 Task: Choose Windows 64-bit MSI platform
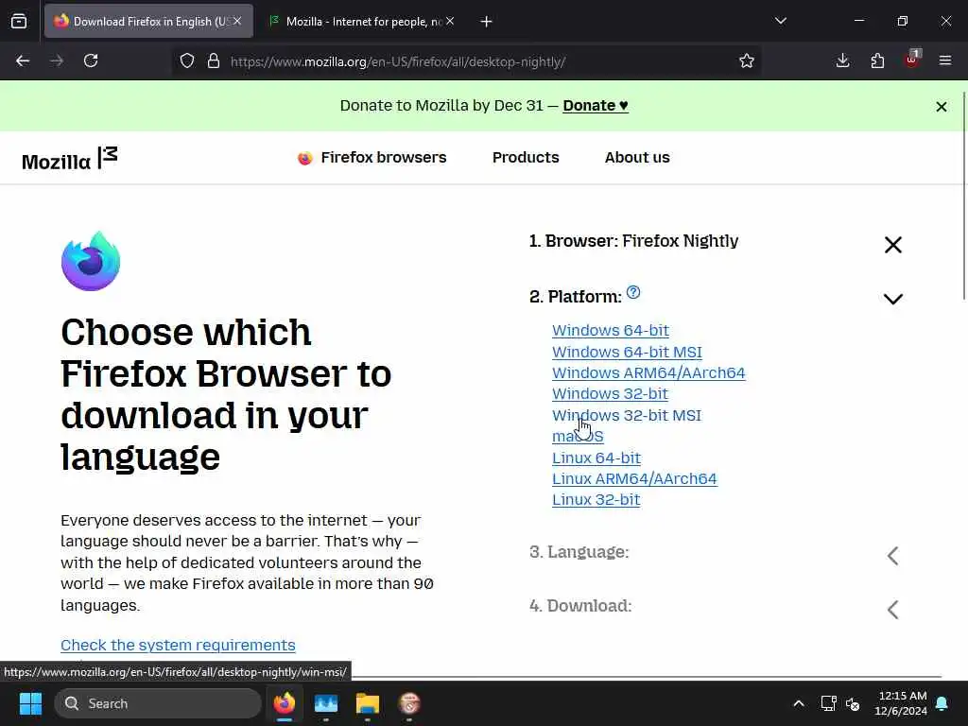tap(627, 352)
